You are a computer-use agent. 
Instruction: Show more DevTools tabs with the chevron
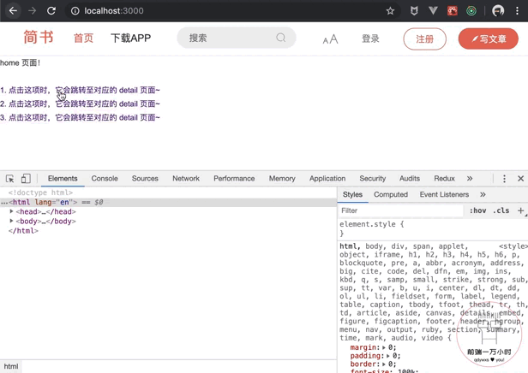(x=470, y=179)
